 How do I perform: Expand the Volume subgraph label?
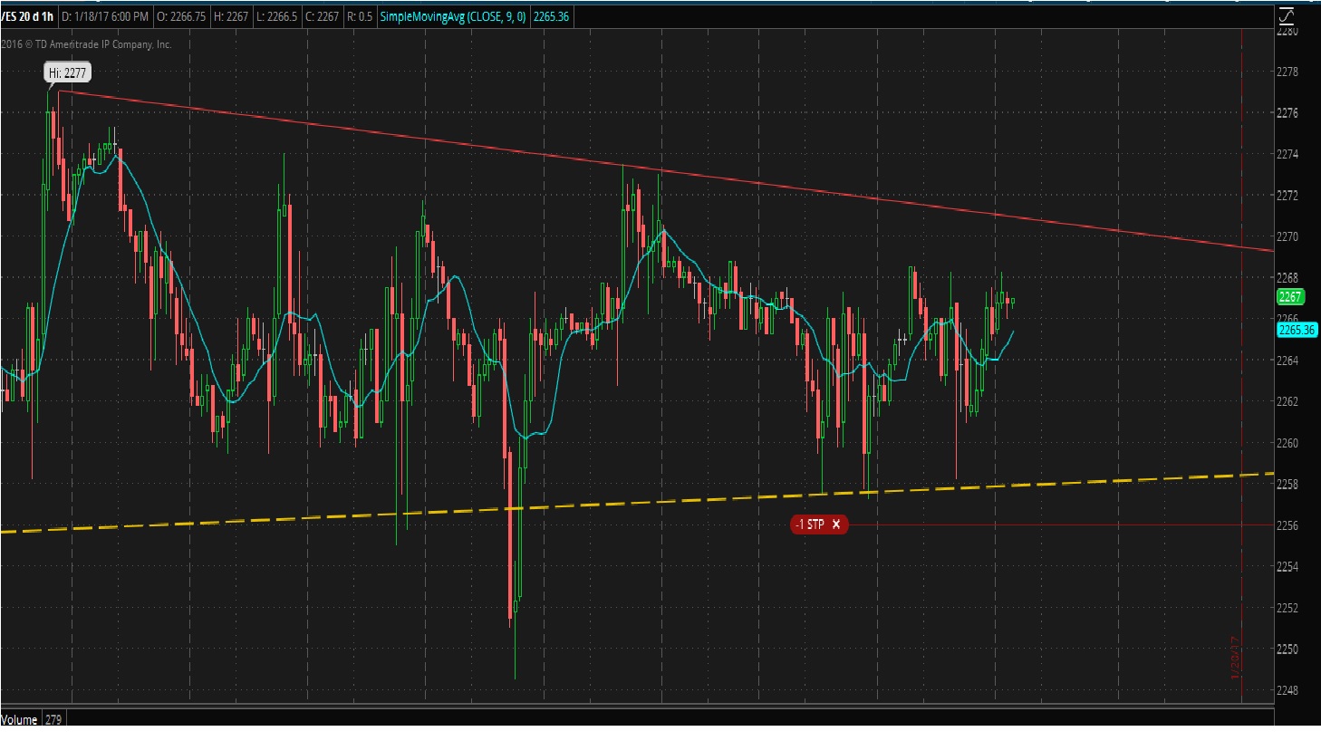coord(19,720)
